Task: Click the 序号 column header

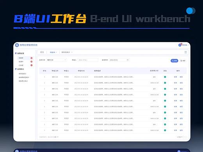Action: 45,71
